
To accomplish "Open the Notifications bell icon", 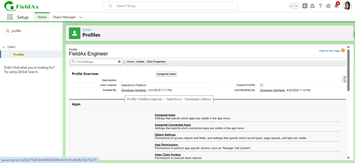I will point(337,6).
